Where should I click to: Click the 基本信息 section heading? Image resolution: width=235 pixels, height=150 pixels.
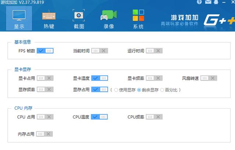click(x=23, y=42)
